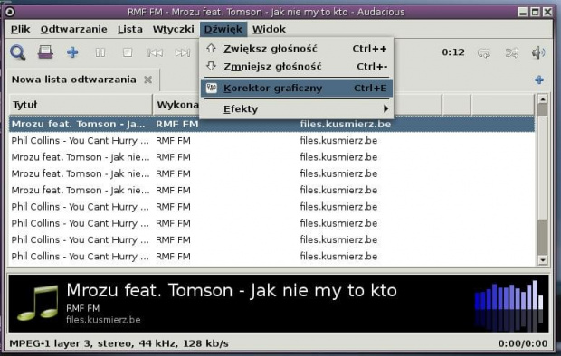Skip to the previous track
Viewport: 561px width, 356px height.
point(155,53)
